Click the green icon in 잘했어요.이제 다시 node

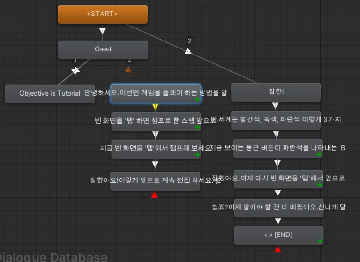(x=319, y=185)
